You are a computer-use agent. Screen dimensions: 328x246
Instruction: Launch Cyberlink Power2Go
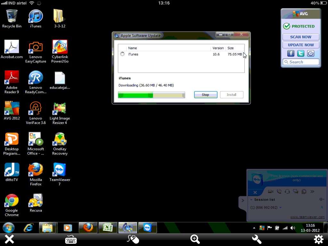(x=60, y=52)
